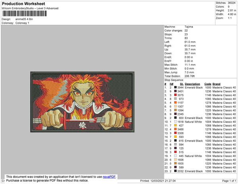Select the orange swatch in the 1157 stitches row

tap(175, 103)
